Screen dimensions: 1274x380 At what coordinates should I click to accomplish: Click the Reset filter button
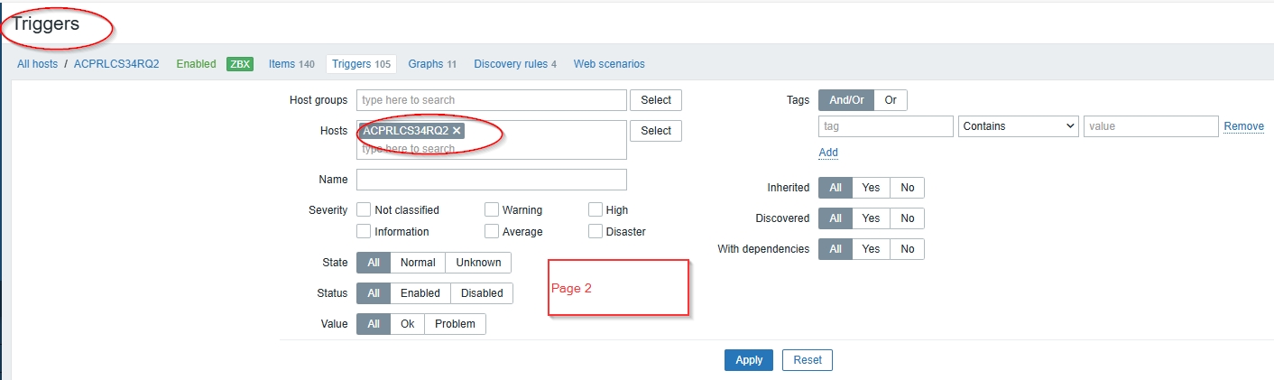pos(807,360)
